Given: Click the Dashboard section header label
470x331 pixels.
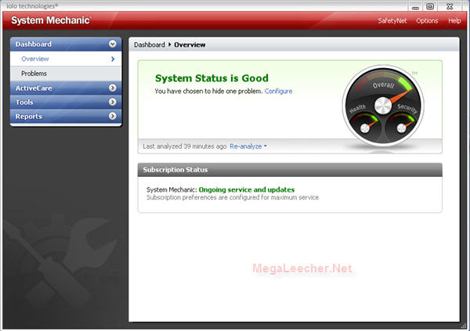Looking at the screenshot, I should [33, 44].
